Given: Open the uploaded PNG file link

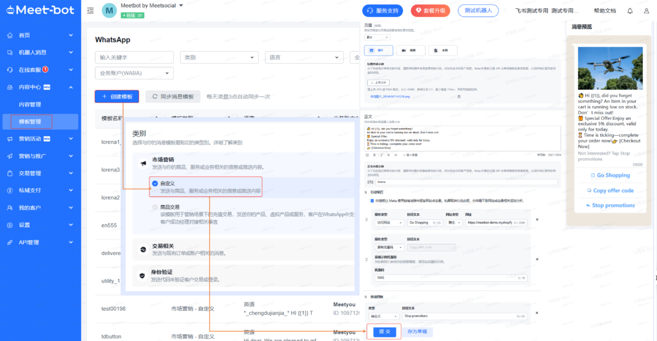Looking at the screenshot, I should point(390,97).
